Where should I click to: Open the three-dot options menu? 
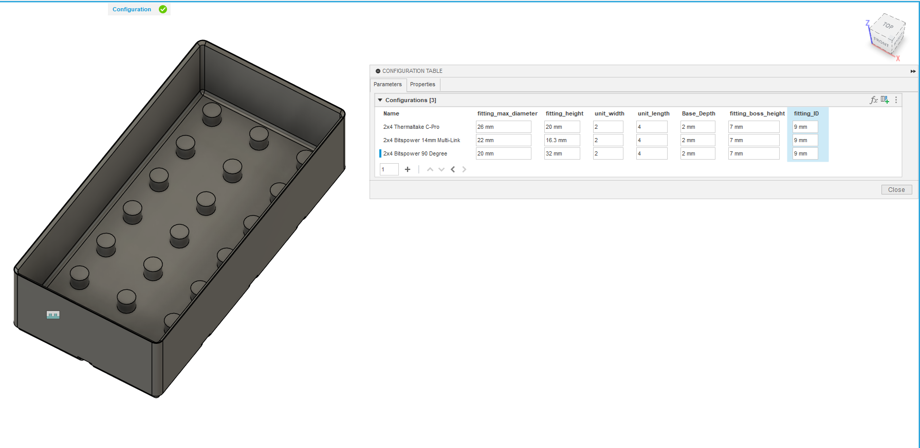point(896,100)
